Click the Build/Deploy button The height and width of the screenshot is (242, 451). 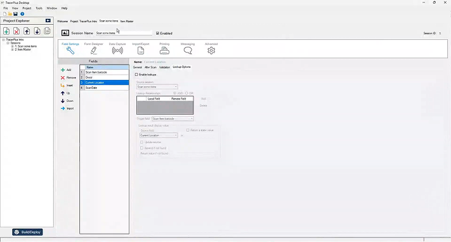coord(27,232)
